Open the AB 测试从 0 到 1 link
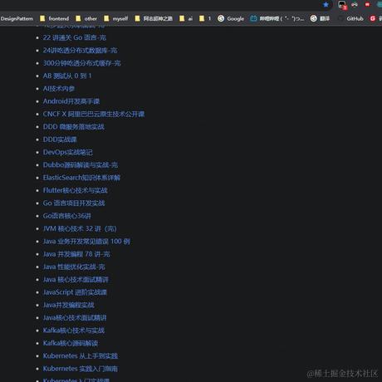The width and height of the screenshot is (382, 382). coord(67,76)
